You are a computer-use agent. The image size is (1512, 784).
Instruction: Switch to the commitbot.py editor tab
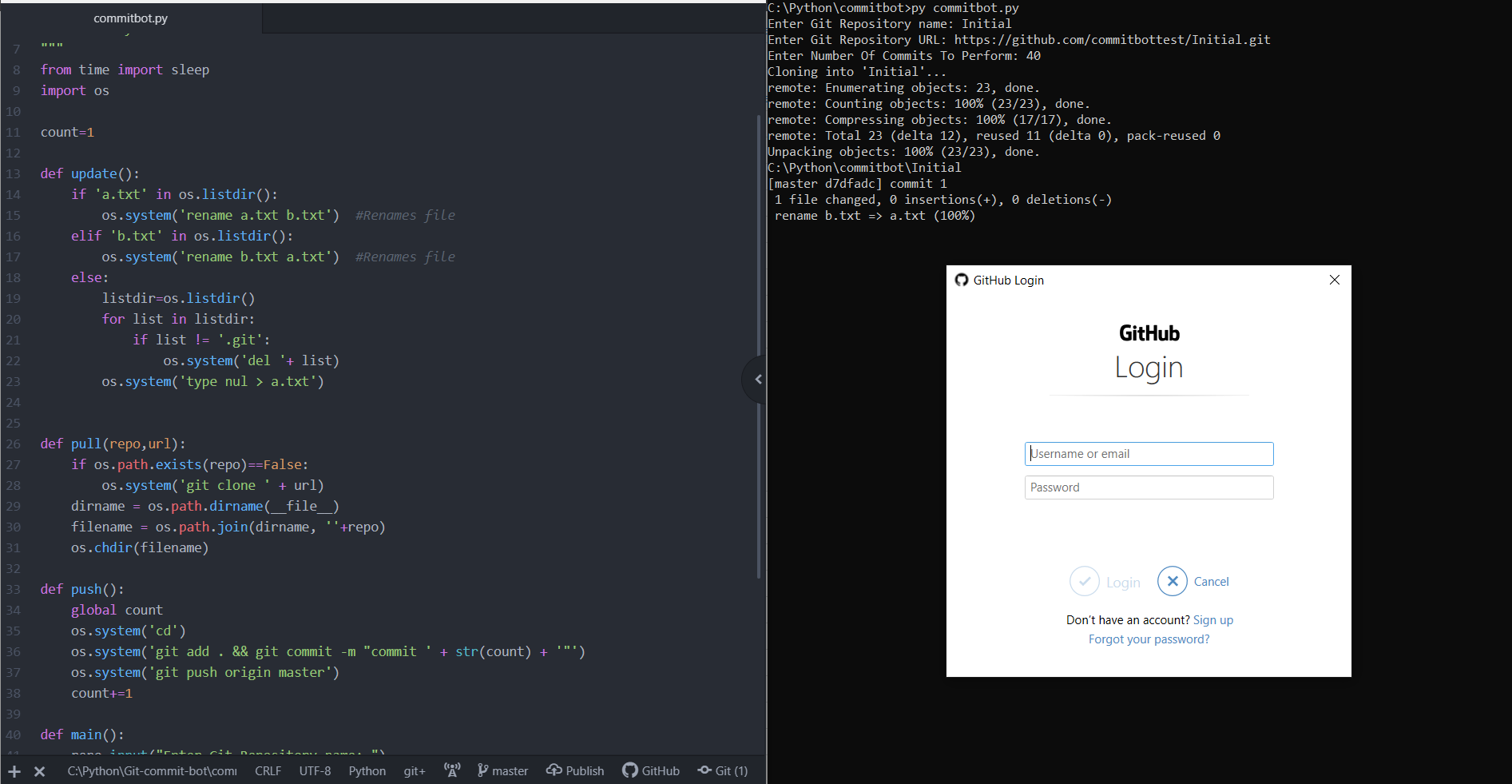[131, 18]
